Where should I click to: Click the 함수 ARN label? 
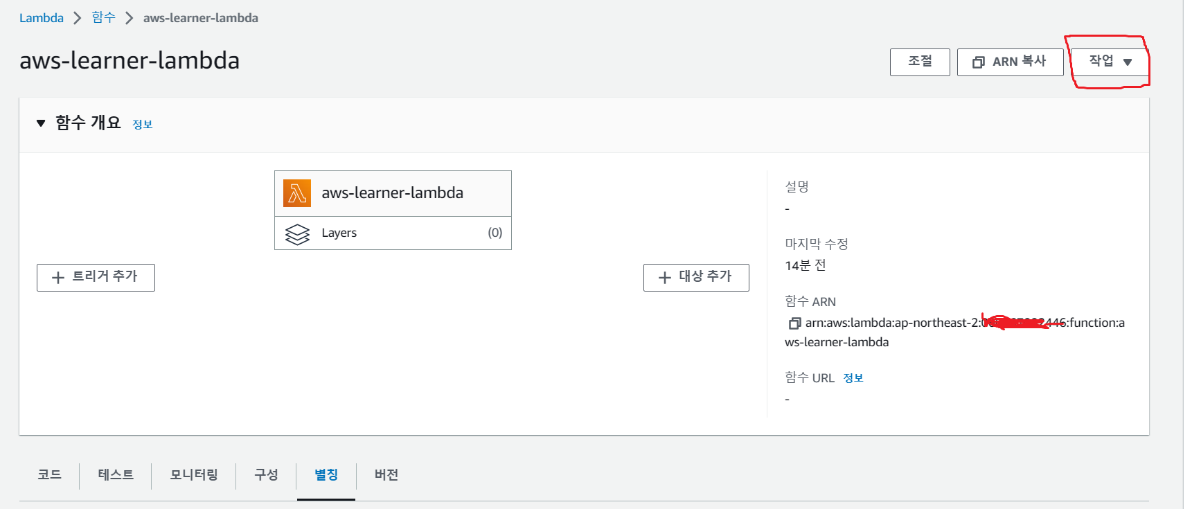point(810,301)
